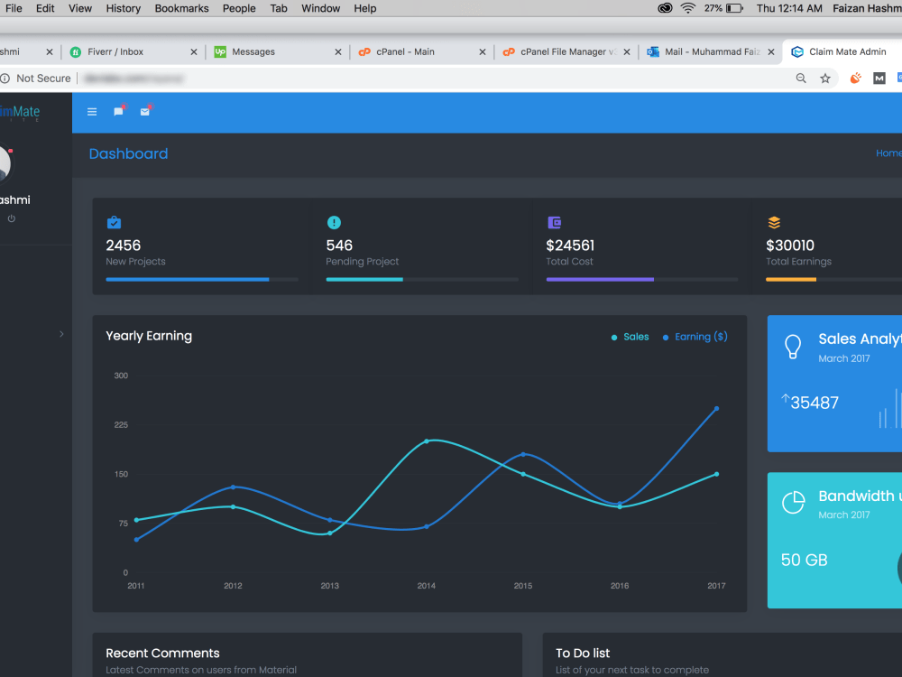Screen dimensions: 902x677
Task: Open the Home breadcrumb link
Action: [888, 153]
